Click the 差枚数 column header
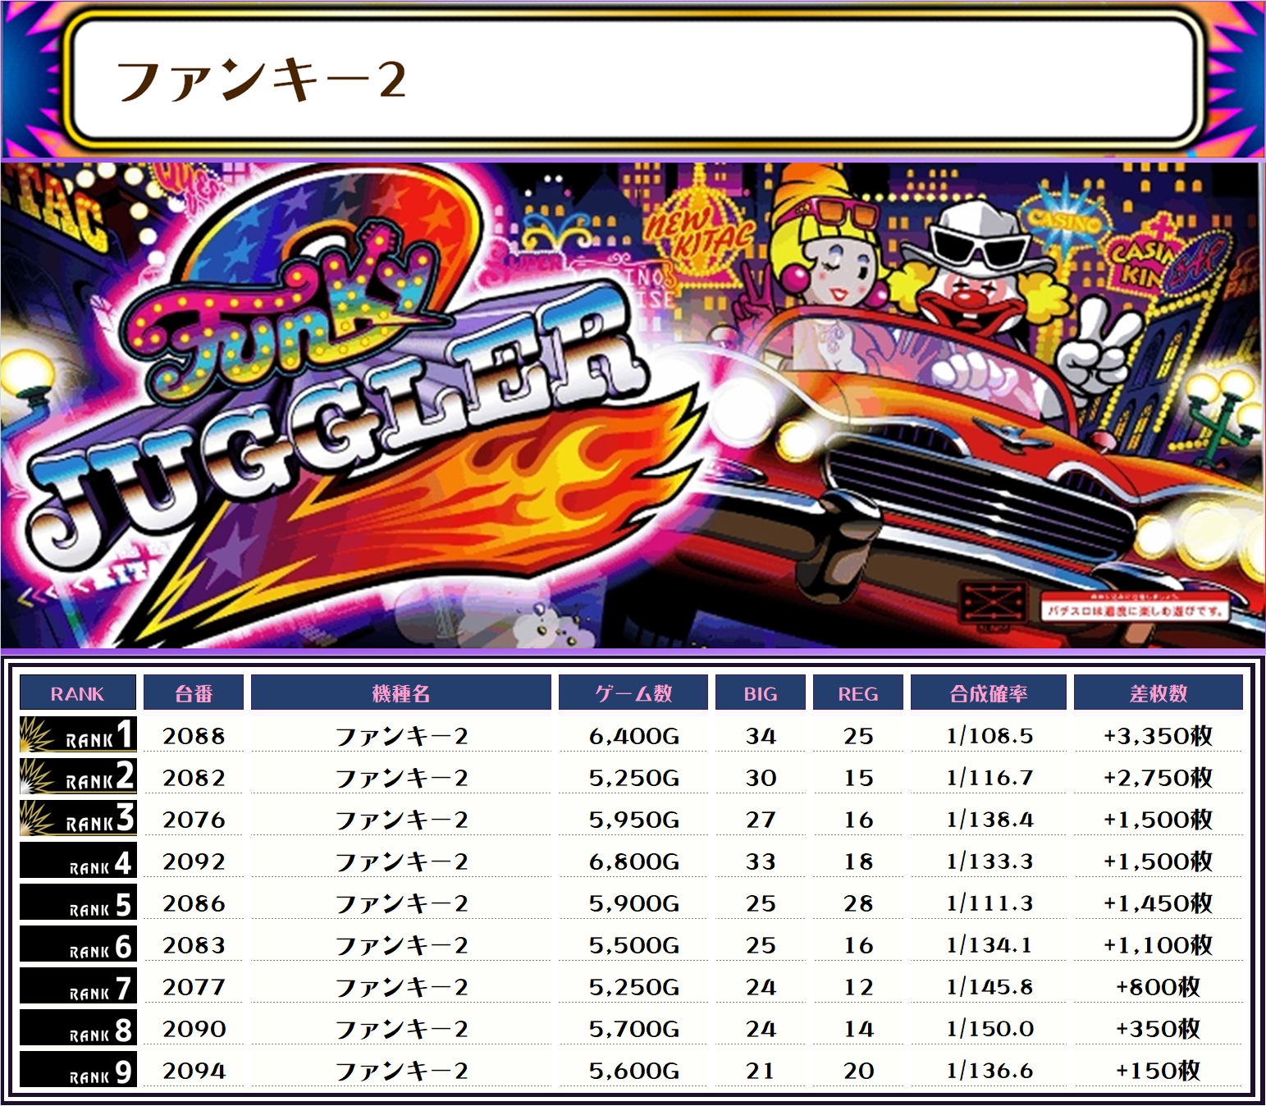 click(x=1158, y=693)
